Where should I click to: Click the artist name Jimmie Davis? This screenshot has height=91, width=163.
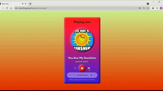82,62
